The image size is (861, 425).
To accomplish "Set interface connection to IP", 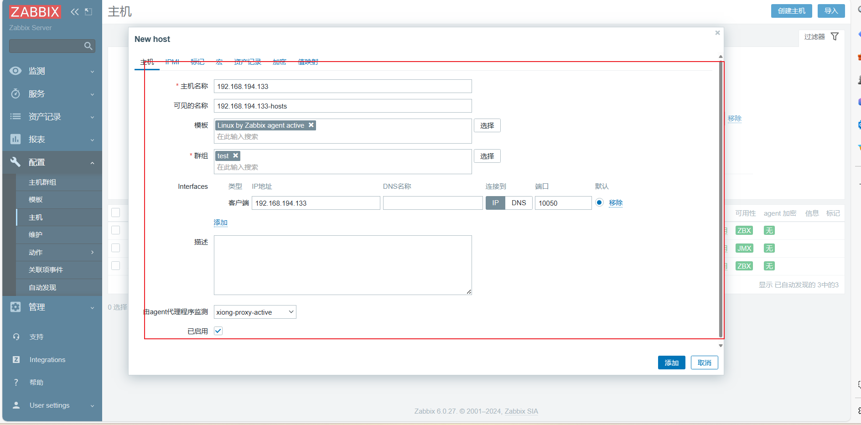I will [495, 203].
